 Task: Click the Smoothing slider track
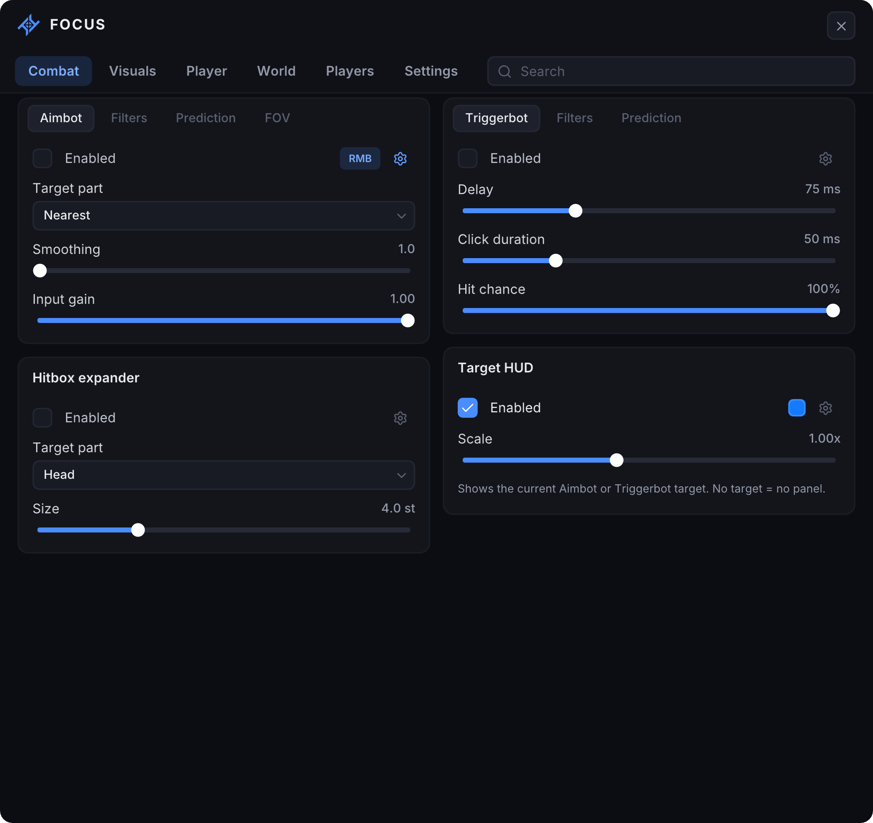(224, 271)
